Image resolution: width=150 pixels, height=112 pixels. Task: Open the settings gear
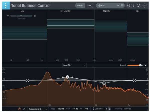tap(129, 6)
